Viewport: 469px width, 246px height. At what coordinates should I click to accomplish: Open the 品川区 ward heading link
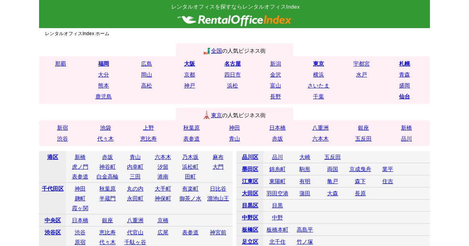250,157
